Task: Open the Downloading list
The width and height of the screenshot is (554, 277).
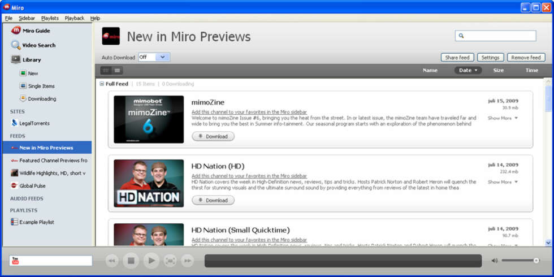Action: 38,99
